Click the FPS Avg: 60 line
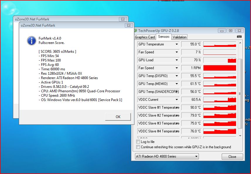The image size is (251, 174). [49, 65]
